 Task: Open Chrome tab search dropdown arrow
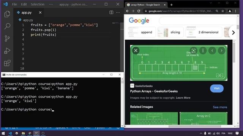pos(211,3)
